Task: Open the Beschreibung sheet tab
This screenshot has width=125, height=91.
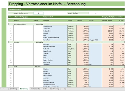Action: tap(55, 89)
